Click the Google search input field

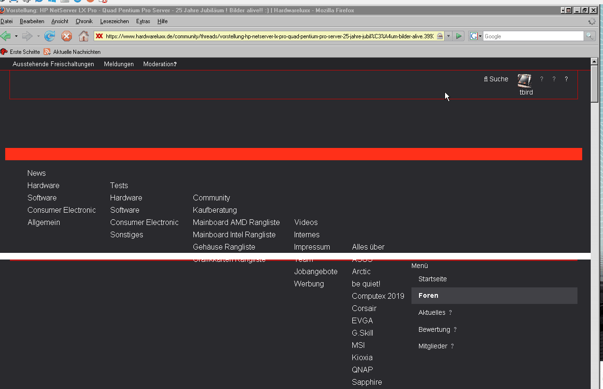click(533, 36)
